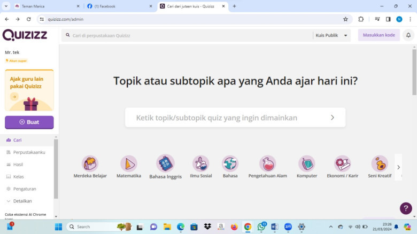Click the Quizizz library search field

coord(187,35)
